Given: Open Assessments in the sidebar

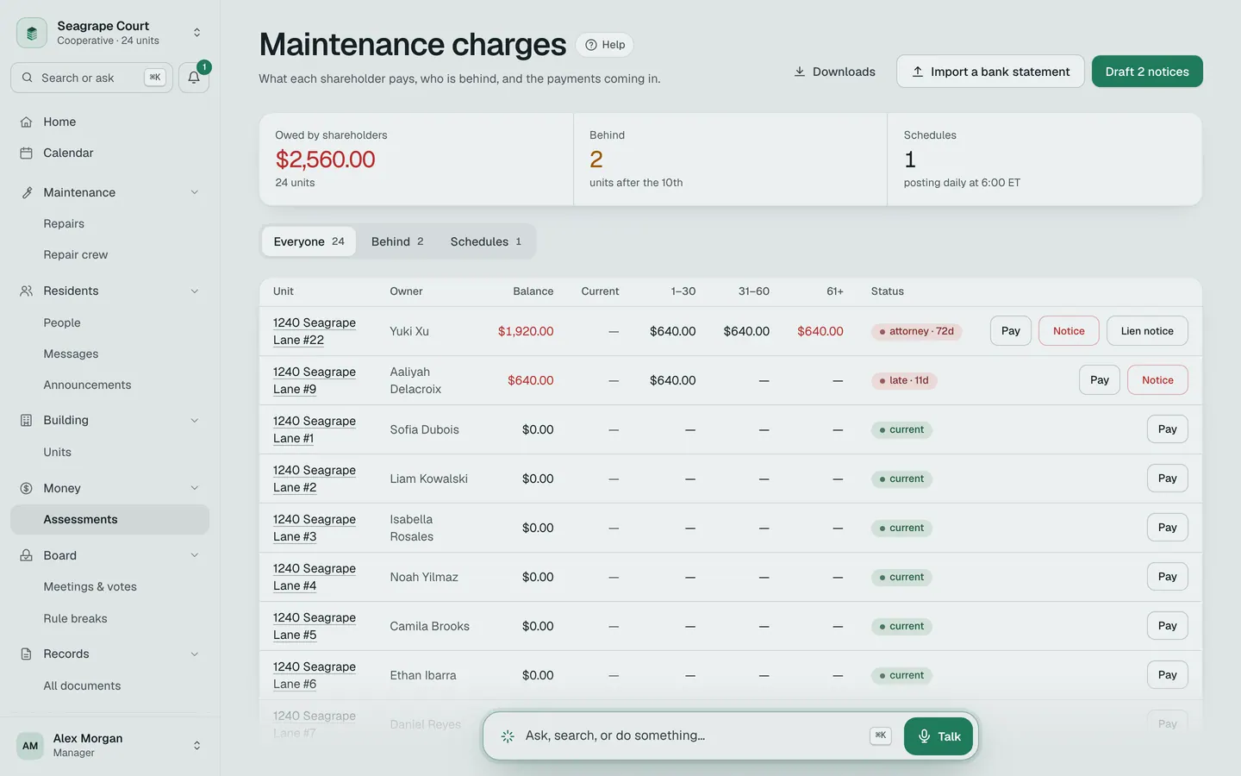Looking at the screenshot, I should (x=110, y=519).
